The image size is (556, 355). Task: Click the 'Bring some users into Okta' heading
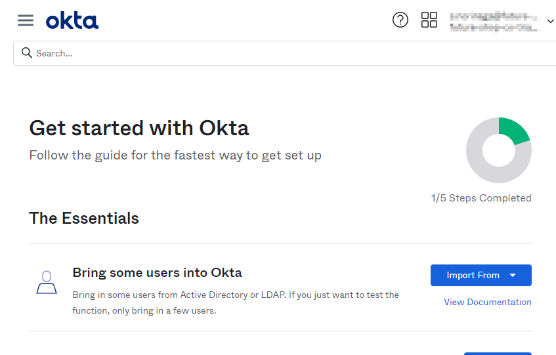(157, 273)
